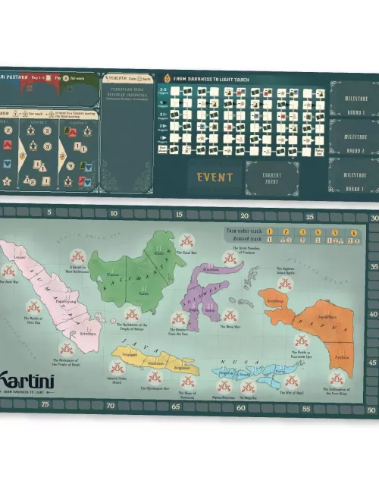Click the 3 Players row label on track
The image size is (379, 493).
tap(163, 116)
